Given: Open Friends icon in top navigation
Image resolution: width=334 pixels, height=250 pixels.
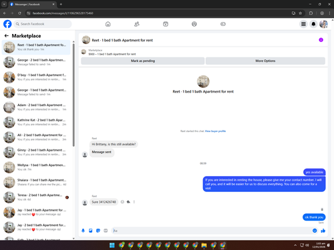Looking at the screenshot, I should coord(137,24).
